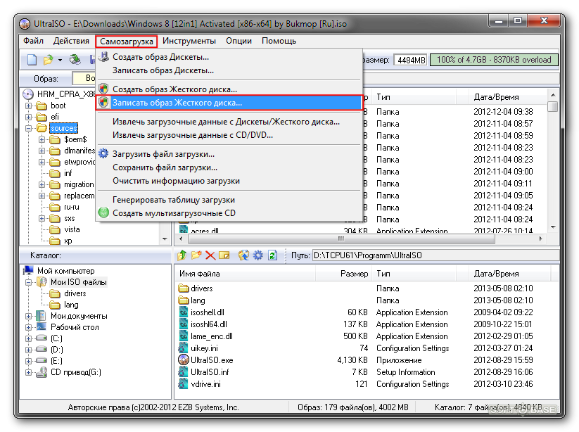
Task: Expand the (C:) drive node
Action: pyautogui.click(x=28, y=338)
